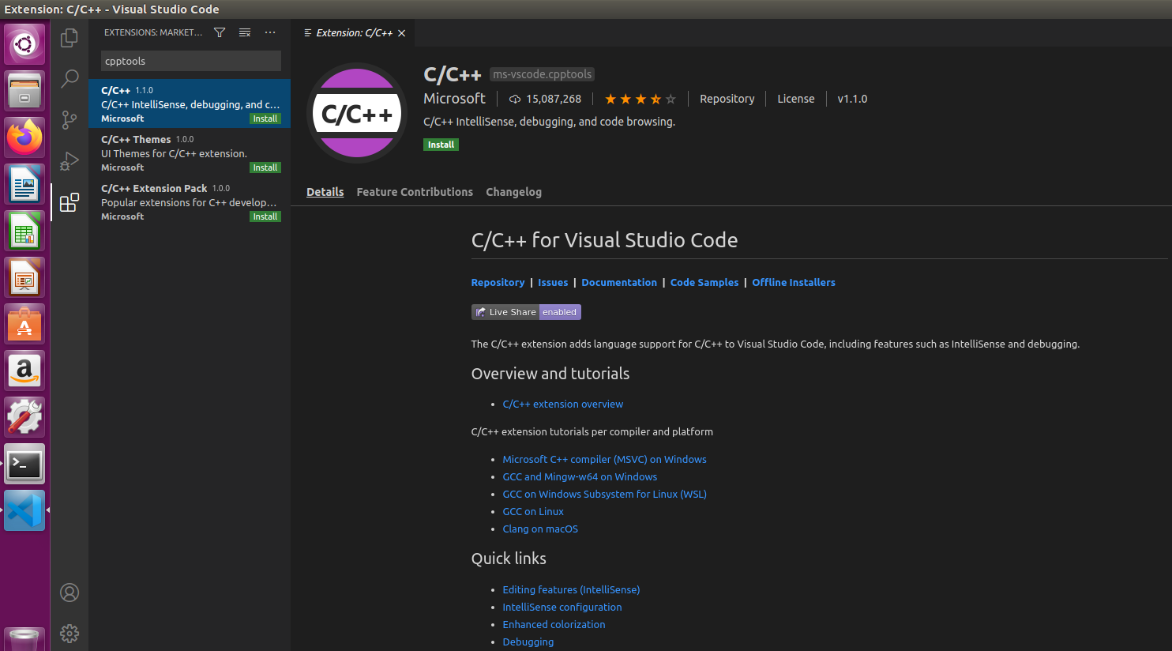The height and width of the screenshot is (651, 1172).
Task: Clear extensions search results icon
Action: coord(245,32)
